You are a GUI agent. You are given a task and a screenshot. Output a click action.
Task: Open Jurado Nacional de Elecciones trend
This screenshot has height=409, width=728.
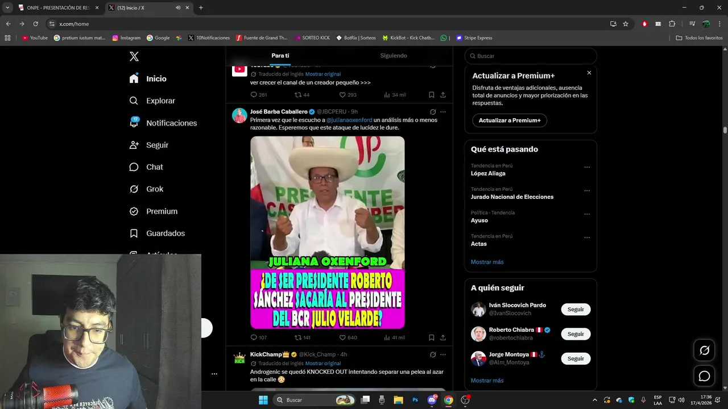tap(512, 197)
